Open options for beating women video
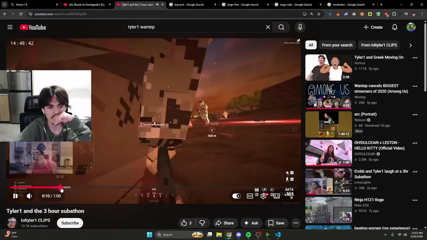The width and height of the screenshot is (427, 240). 415,228
